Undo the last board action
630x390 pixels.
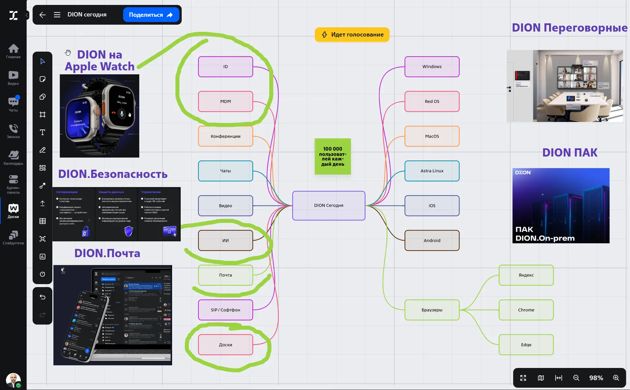42,297
